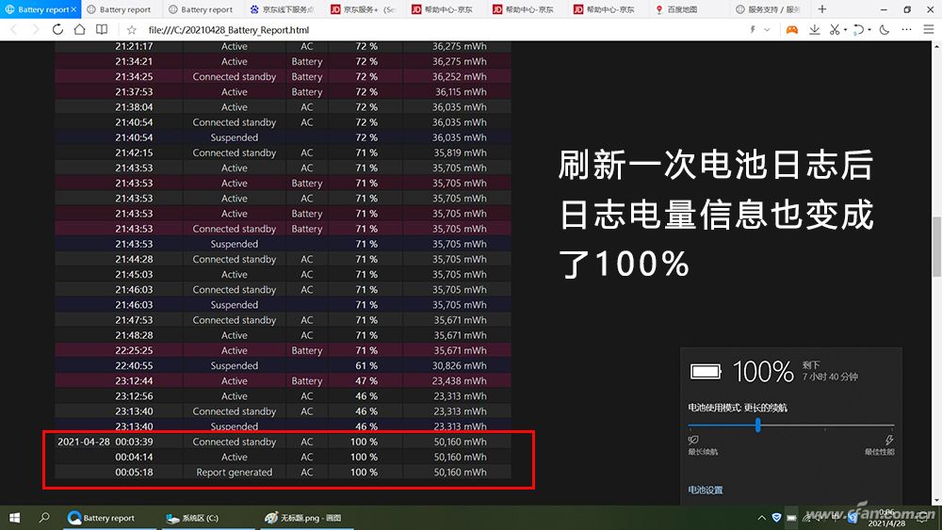Screen dimensions: 942x530
Task: Switch to the 京东线下服务 tab
Action: pyautogui.click(x=283, y=9)
